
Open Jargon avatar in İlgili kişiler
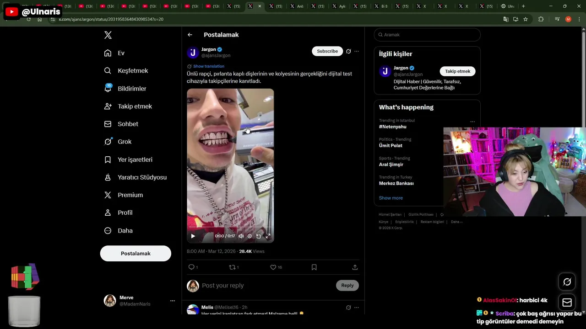(x=385, y=71)
